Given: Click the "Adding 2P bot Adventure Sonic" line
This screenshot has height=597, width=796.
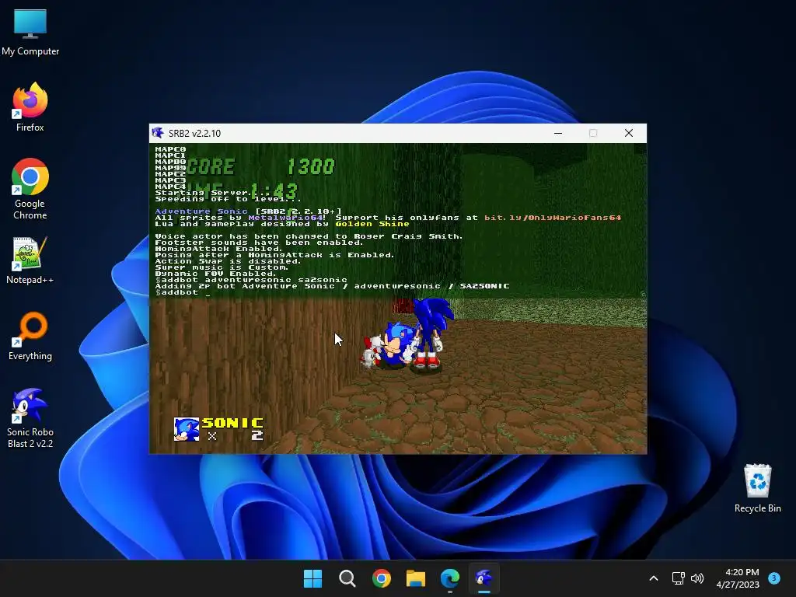Looking at the screenshot, I should pyautogui.click(x=332, y=286).
